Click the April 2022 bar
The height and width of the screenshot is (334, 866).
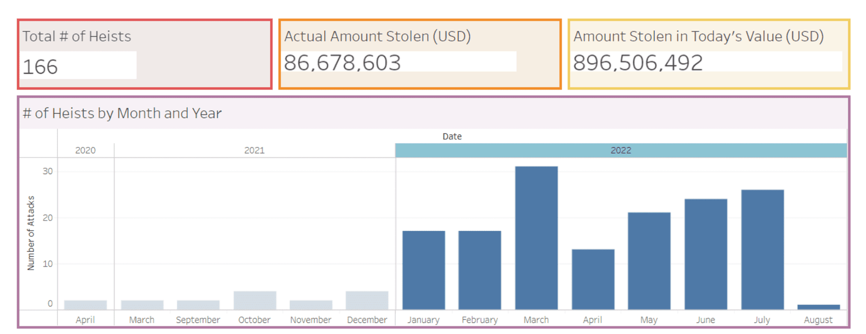click(593, 279)
